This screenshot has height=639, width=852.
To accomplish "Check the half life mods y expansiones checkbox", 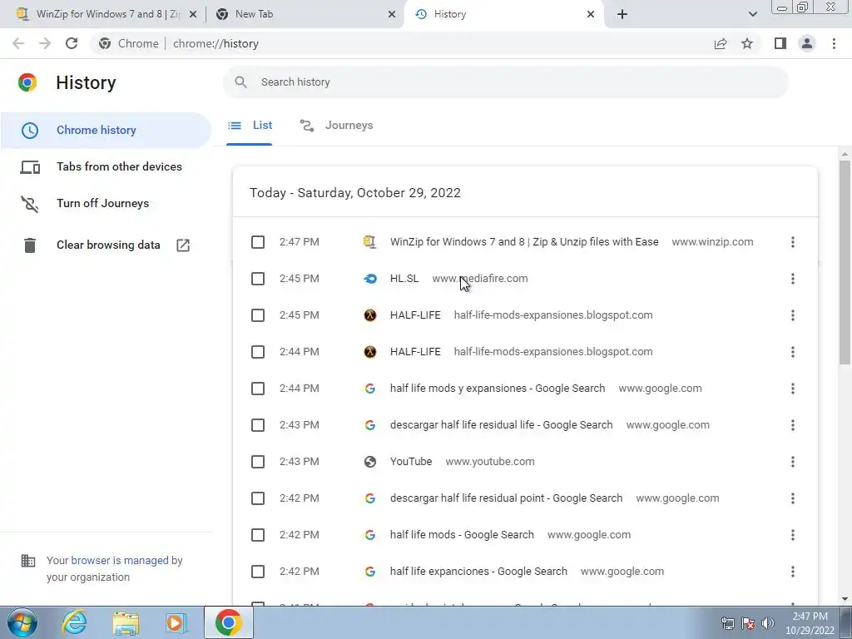I will tap(258, 389).
